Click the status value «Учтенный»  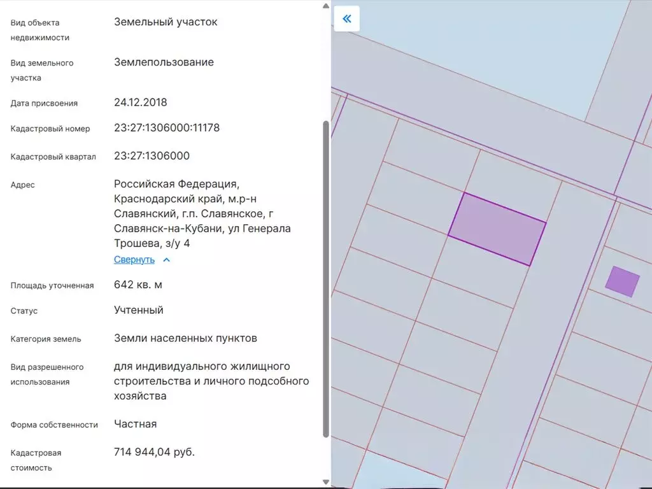pos(138,310)
